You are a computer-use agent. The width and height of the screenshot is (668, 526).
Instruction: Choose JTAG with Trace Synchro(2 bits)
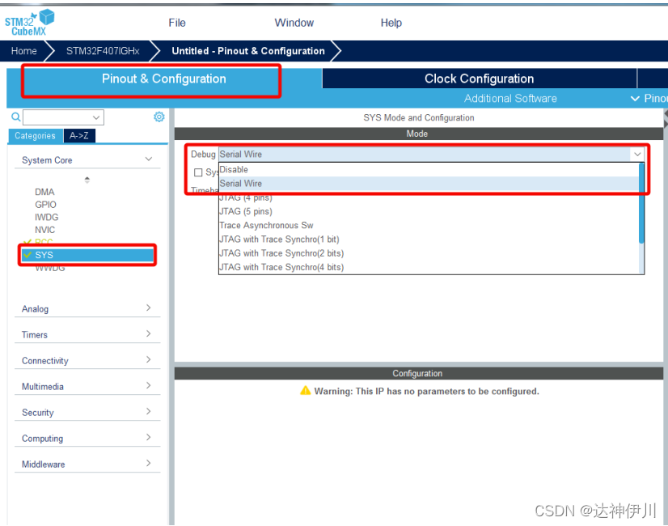click(x=429, y=253)
